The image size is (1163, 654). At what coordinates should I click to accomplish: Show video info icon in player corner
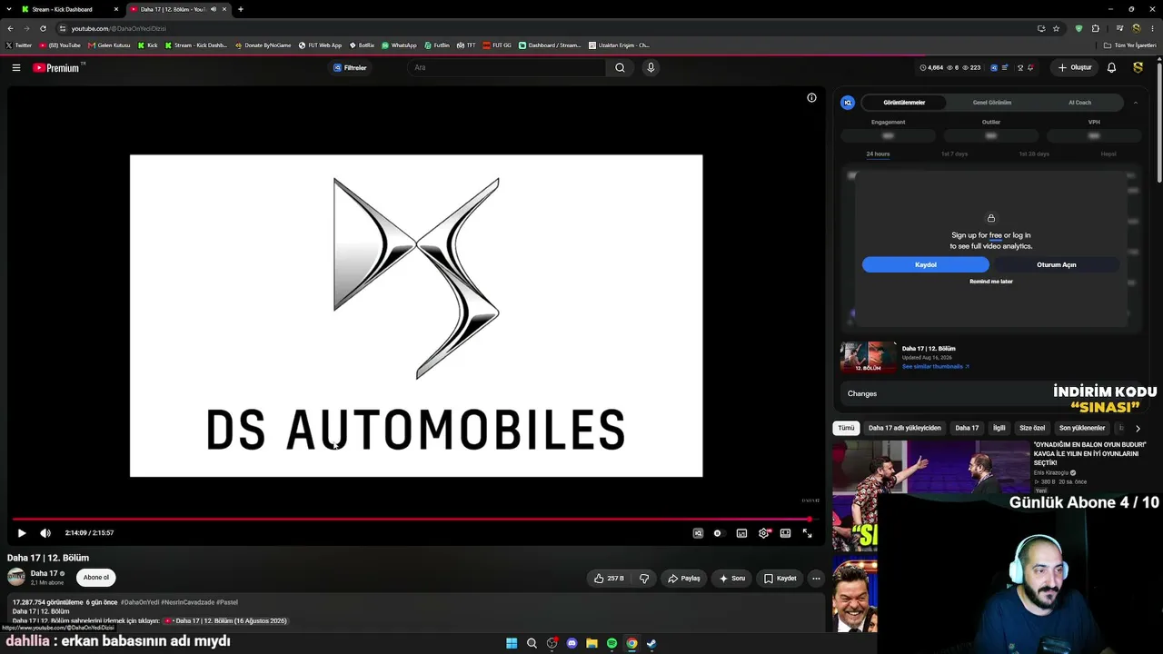[811, 98]
